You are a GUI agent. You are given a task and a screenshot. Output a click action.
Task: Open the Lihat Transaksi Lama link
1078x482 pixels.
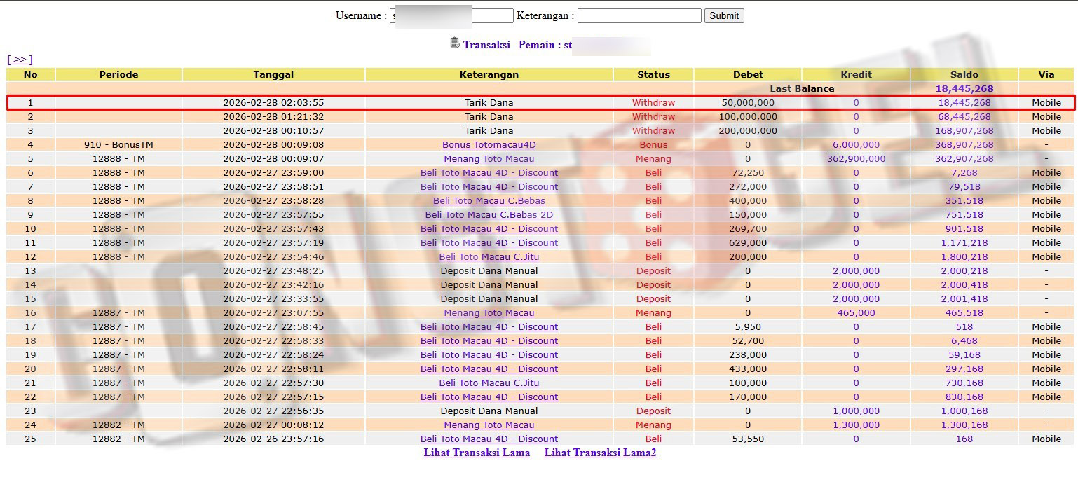(x=477, y=453)
